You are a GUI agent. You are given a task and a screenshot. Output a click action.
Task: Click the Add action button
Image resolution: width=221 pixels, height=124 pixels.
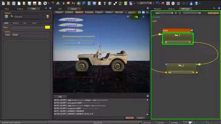[8, 35]
